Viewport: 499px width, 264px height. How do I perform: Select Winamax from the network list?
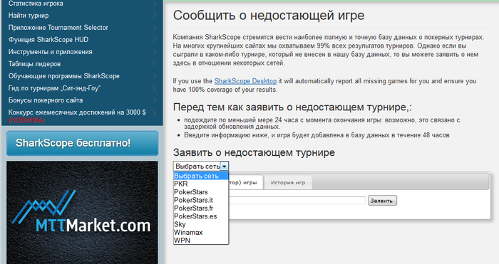201,233
